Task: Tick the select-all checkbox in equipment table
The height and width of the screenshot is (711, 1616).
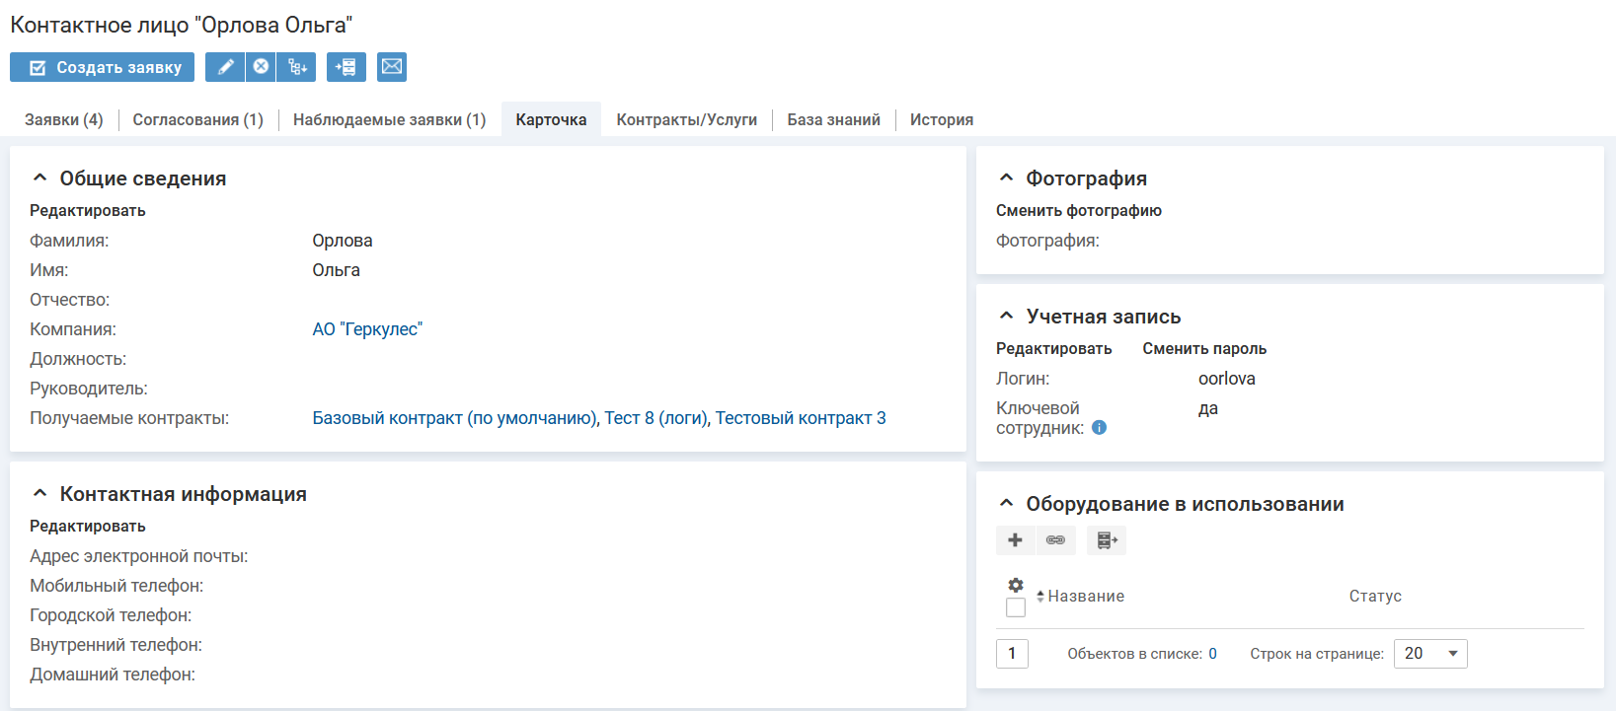Action: click(1016, 607)
